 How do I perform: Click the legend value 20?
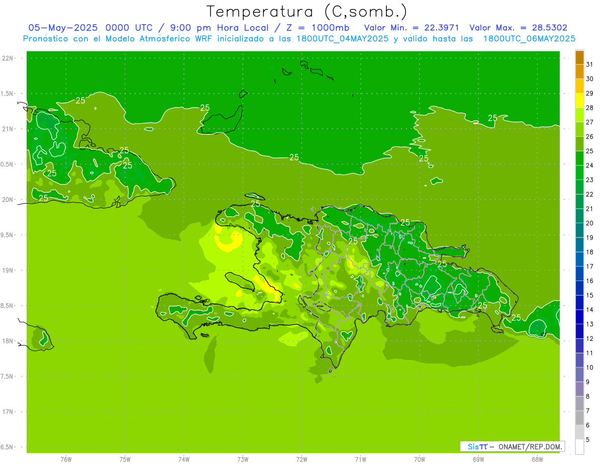(x=590, y=223)
